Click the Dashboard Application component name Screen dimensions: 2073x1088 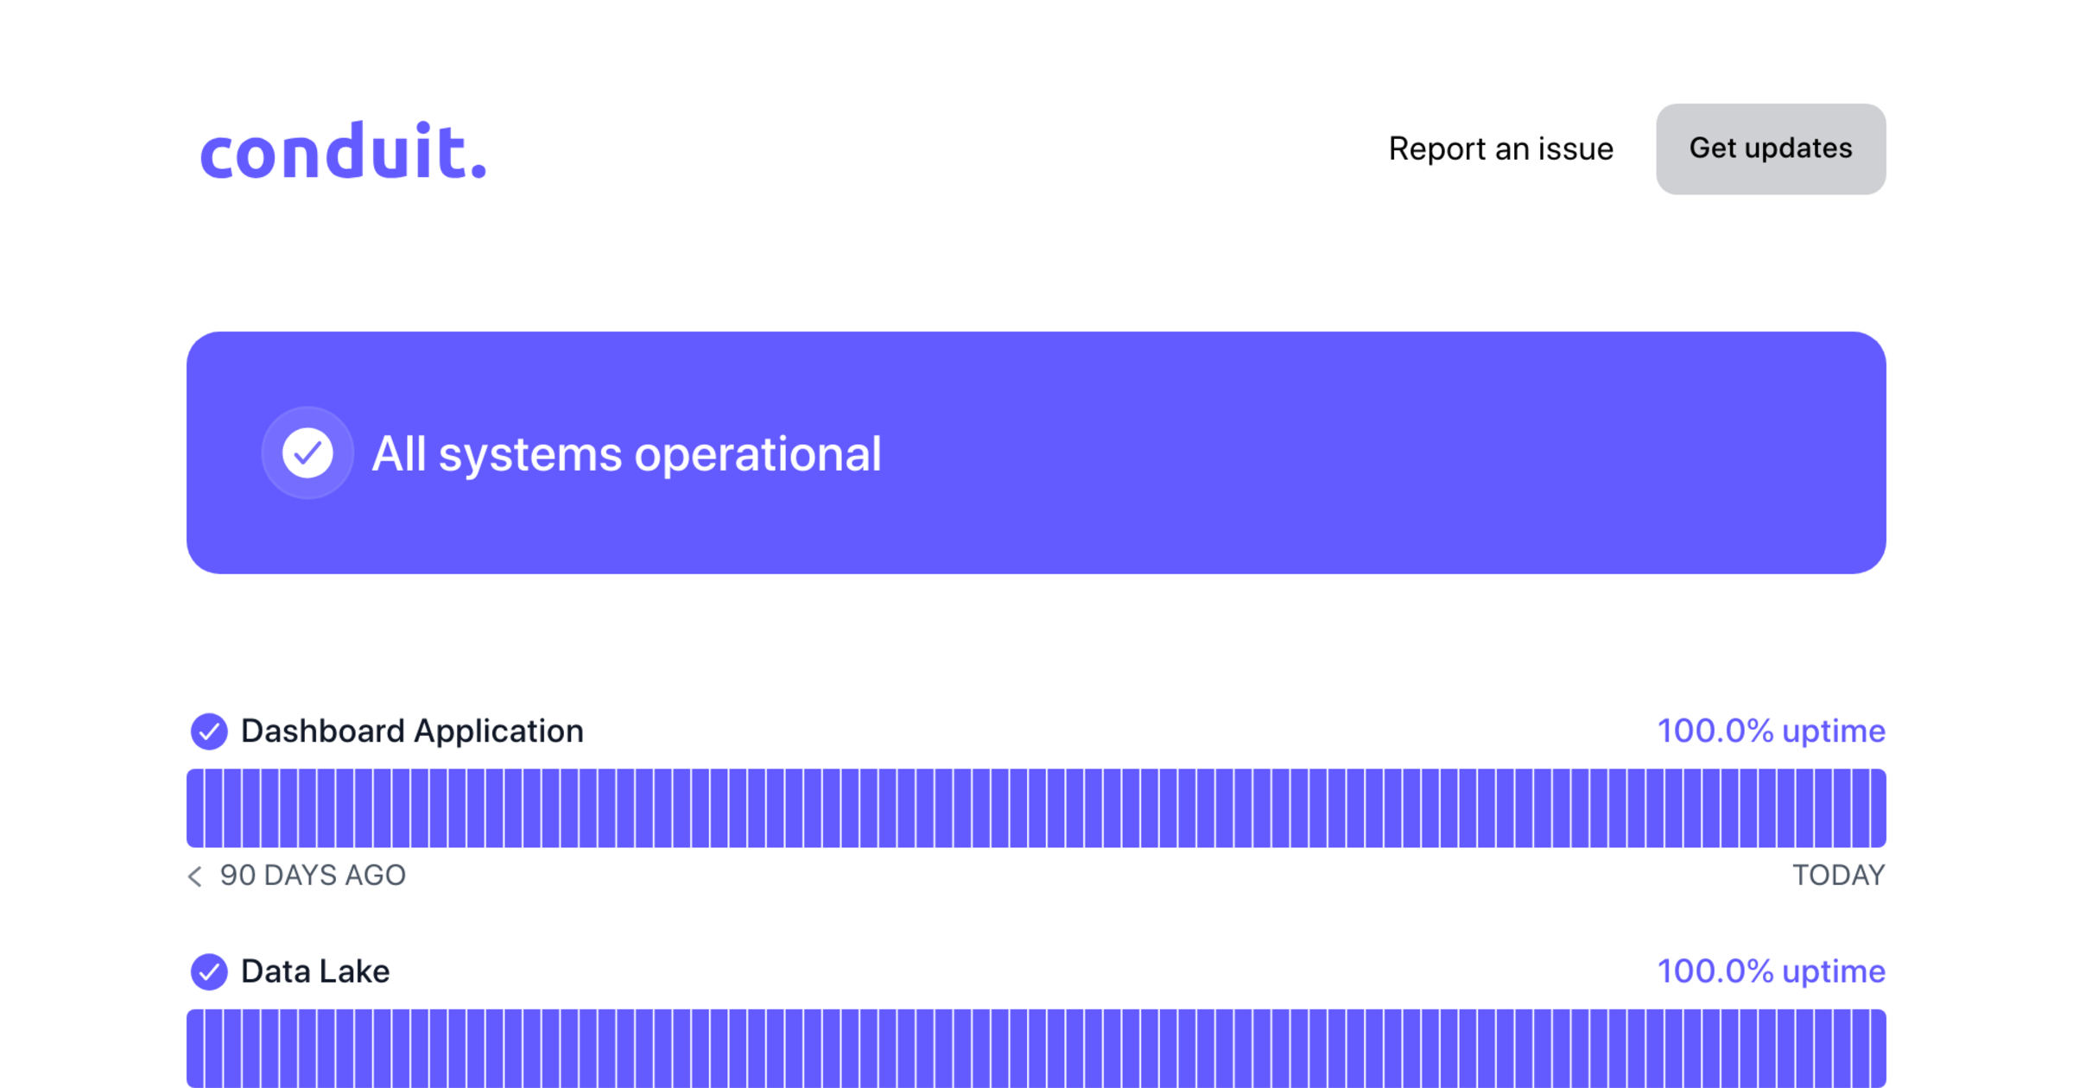(x=412, y=731)
